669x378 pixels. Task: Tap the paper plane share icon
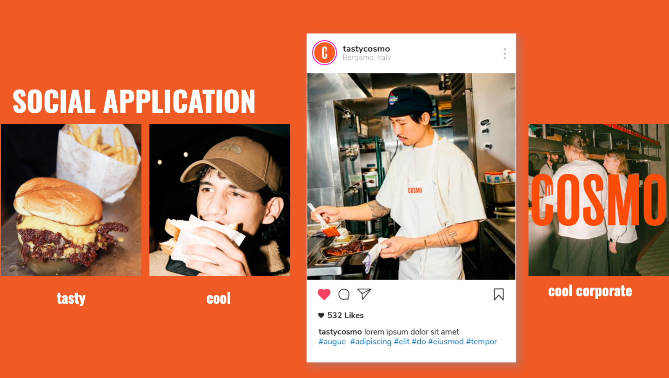pos(364,294)
